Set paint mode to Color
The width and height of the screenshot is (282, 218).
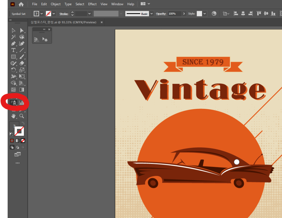[12, 141]
